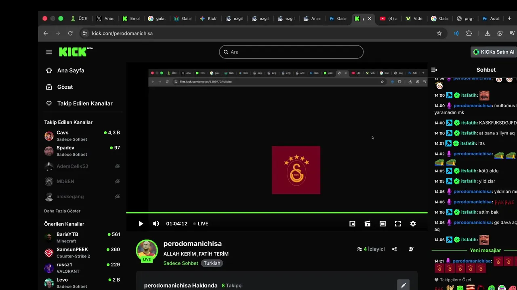Open russz1 recommended channel
517x290 pixels.
pyautogui.click(x=82, y=268)
